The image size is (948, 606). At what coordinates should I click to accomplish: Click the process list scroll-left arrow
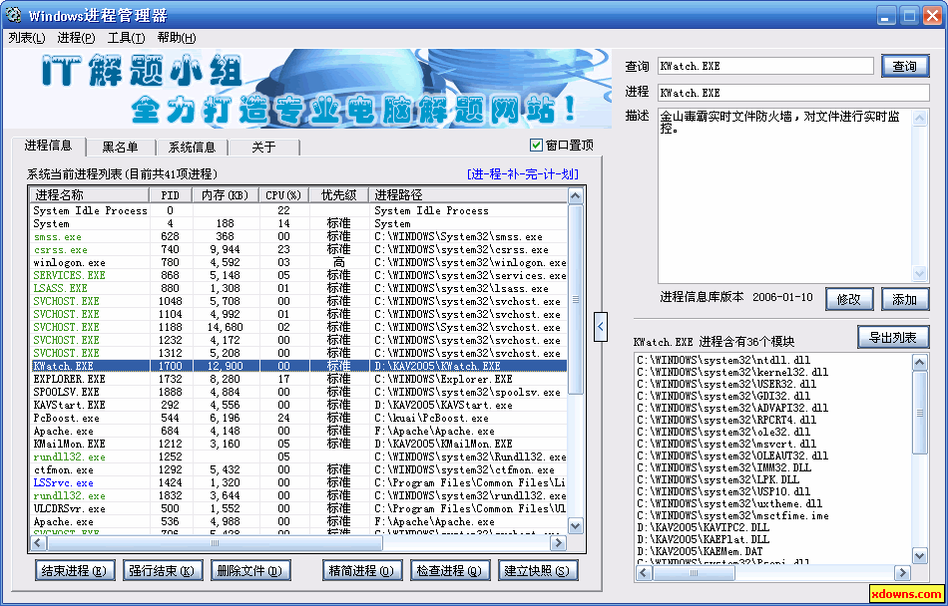pyautogui.click(x=38, y=543)
